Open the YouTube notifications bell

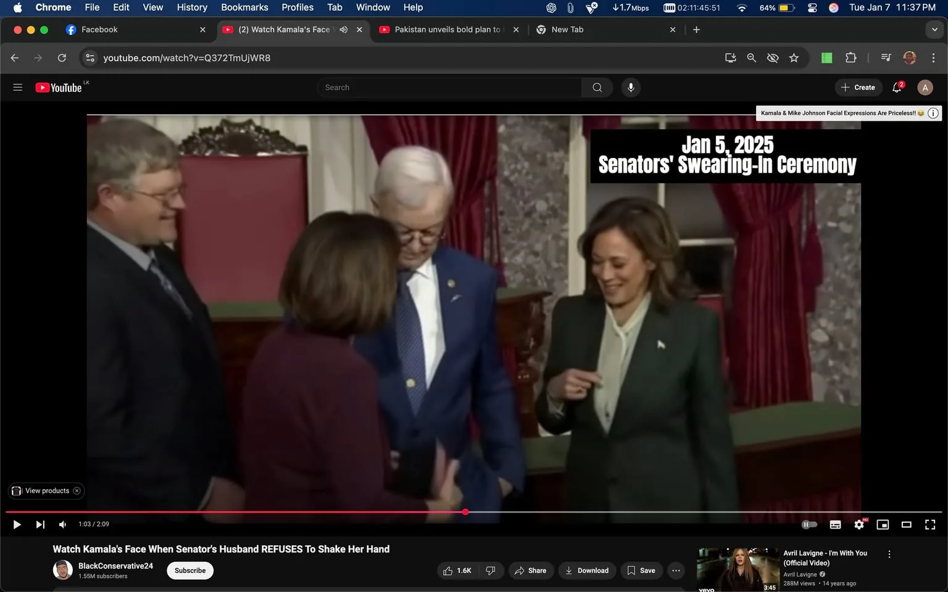click(896, 87)
